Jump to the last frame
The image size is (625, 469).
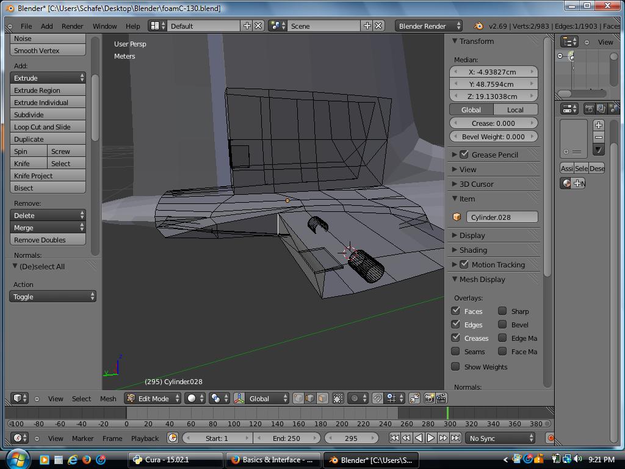pyautogui.click(x=455, y=438)
